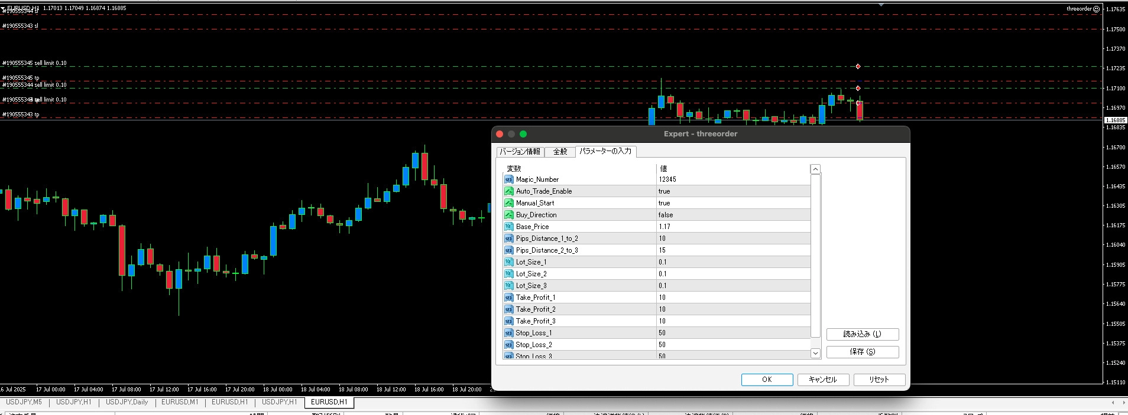This screenshot has height=415, width=1128.
Task: Click the Base_Price double parameter icon
Action: [508, 227]
